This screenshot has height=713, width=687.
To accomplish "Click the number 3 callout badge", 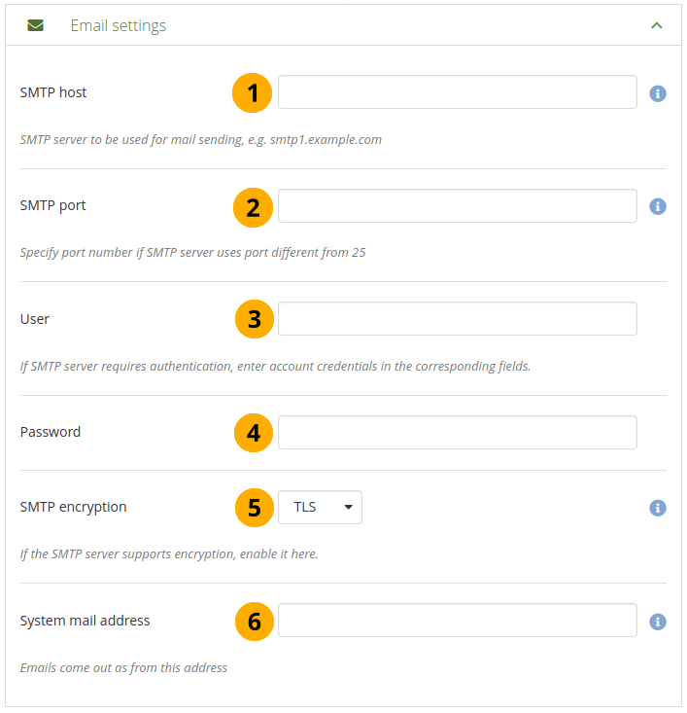I will pos(253,319).
